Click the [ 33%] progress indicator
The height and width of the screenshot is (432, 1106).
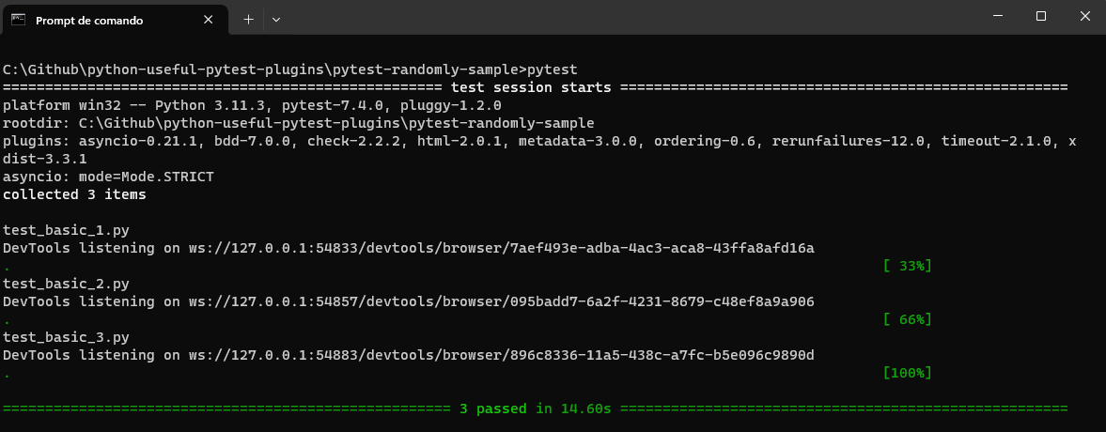907,266
